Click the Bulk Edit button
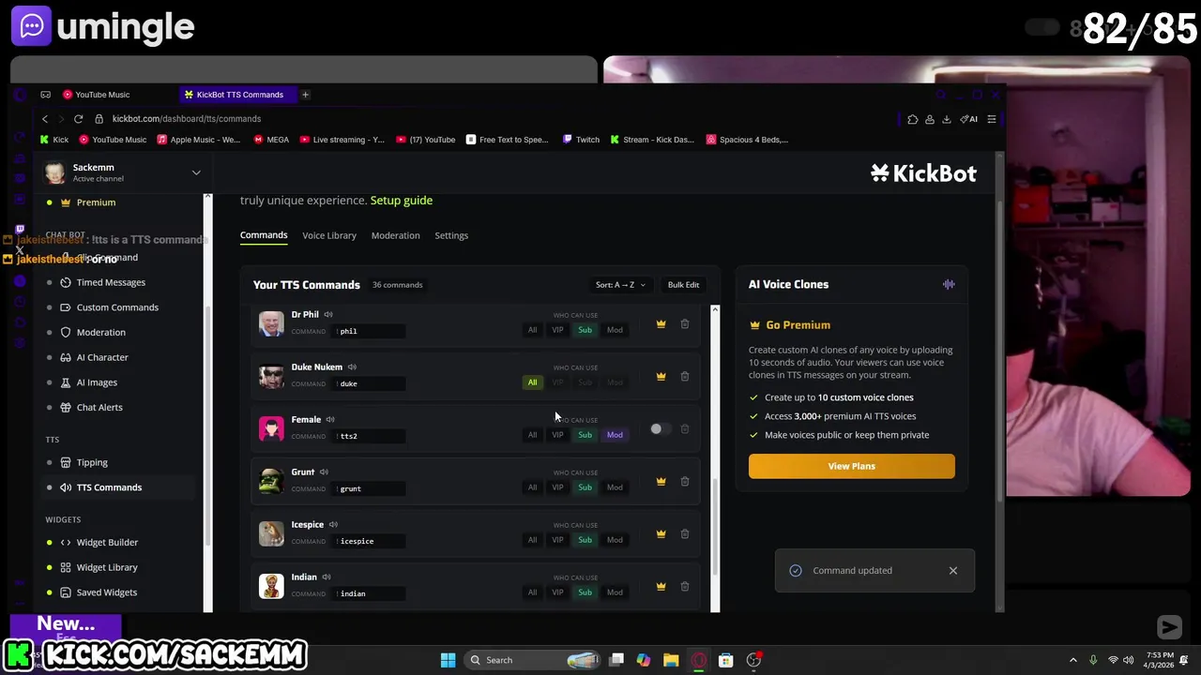Screen dimensions: 1201x675 [683, 285]
